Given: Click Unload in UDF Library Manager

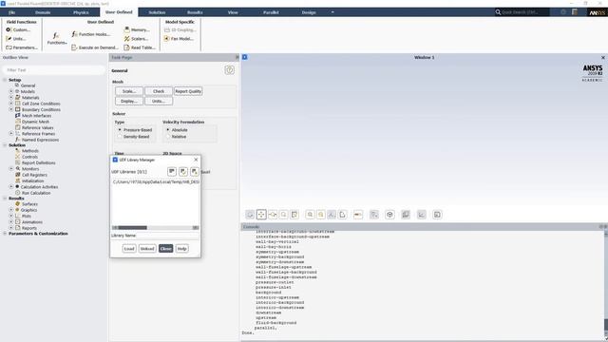Looking at the screenshot, I should pyautogui.click(x=147, y=249).
